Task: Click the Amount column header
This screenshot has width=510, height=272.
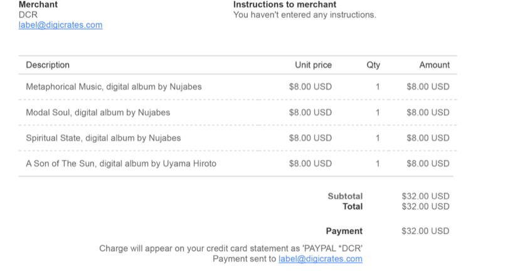Action: [435, 65]
